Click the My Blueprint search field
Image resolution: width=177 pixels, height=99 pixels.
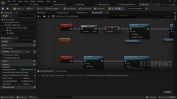tap(21, 42)
